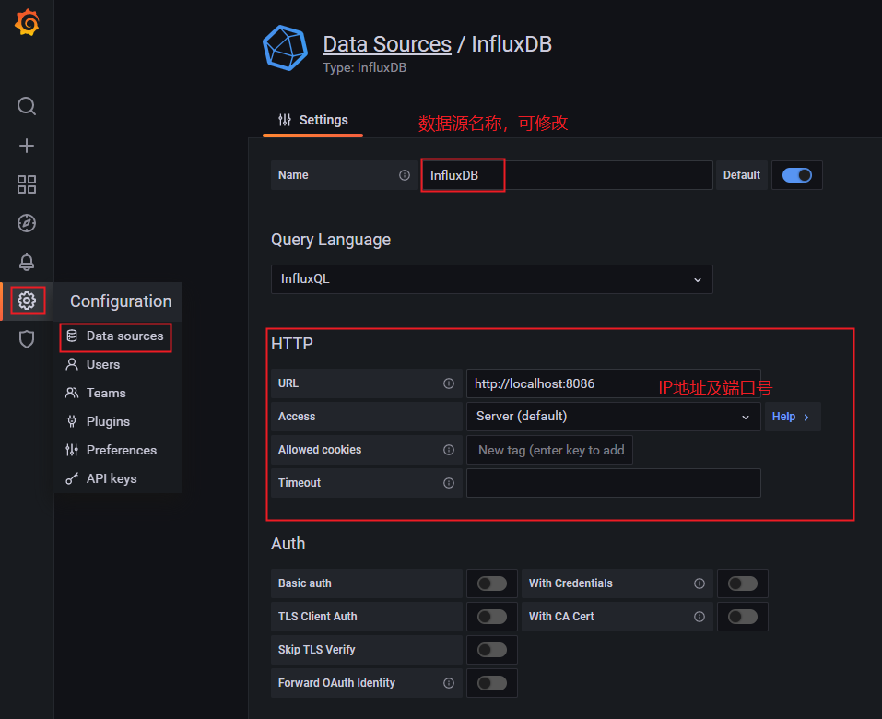Open Dashboards four-squares sidebar icon
Screen dimensions: 882x719
coord(27,184)
